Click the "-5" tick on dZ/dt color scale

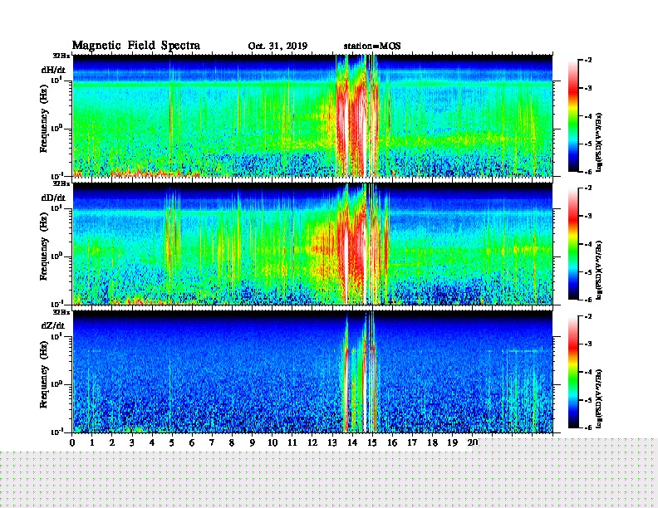588,400
